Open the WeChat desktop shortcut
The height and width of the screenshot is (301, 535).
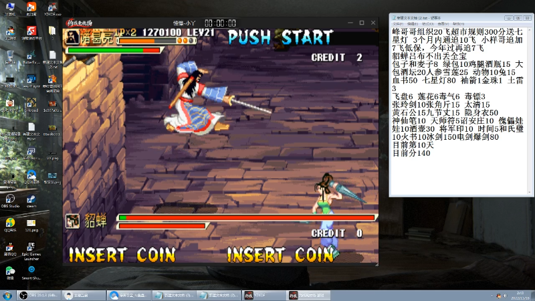[x=10, y=273]
